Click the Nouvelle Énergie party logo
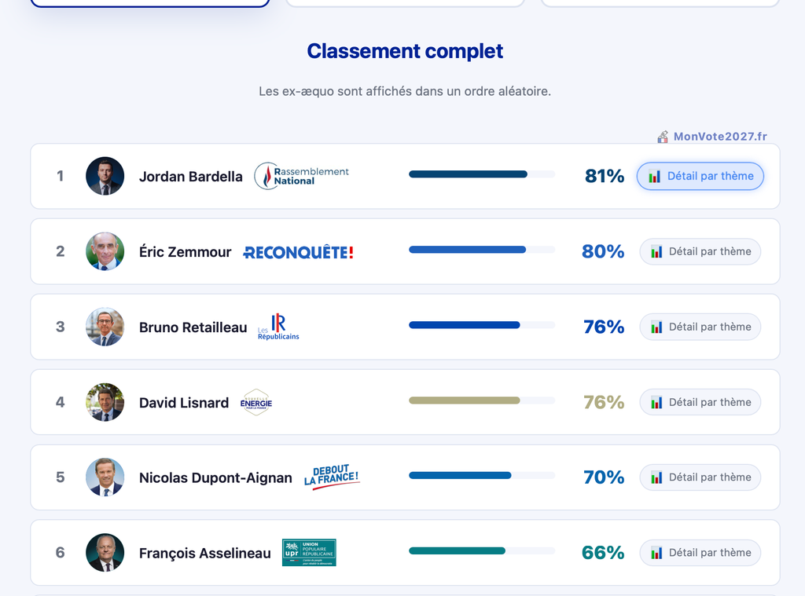805x596 pixels. pyautogui.click(x=256, y=403)
